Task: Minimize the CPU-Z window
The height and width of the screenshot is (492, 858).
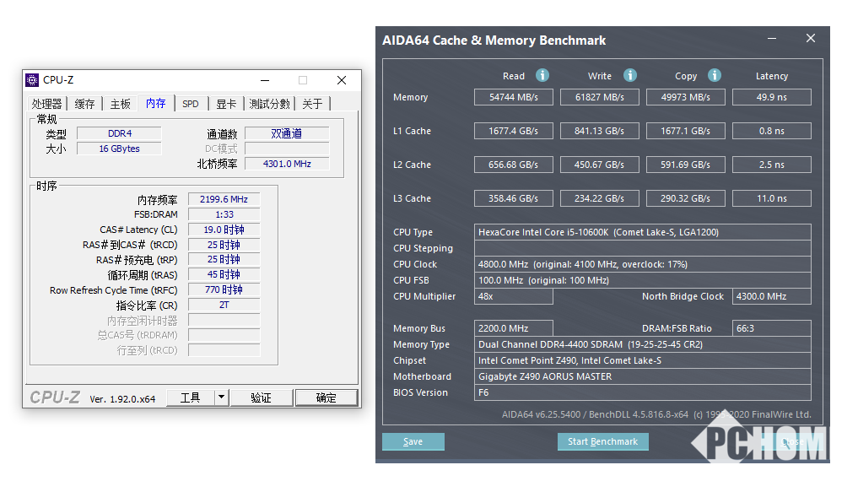Action: 265,80
